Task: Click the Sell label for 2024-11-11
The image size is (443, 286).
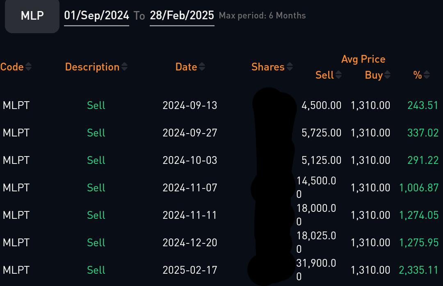Action: 96,215
